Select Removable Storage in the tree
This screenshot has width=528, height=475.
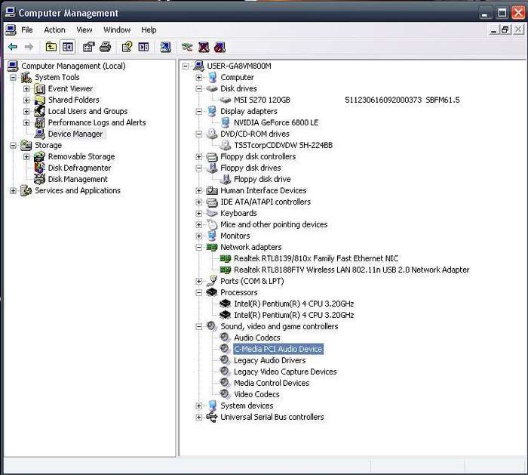81,157
